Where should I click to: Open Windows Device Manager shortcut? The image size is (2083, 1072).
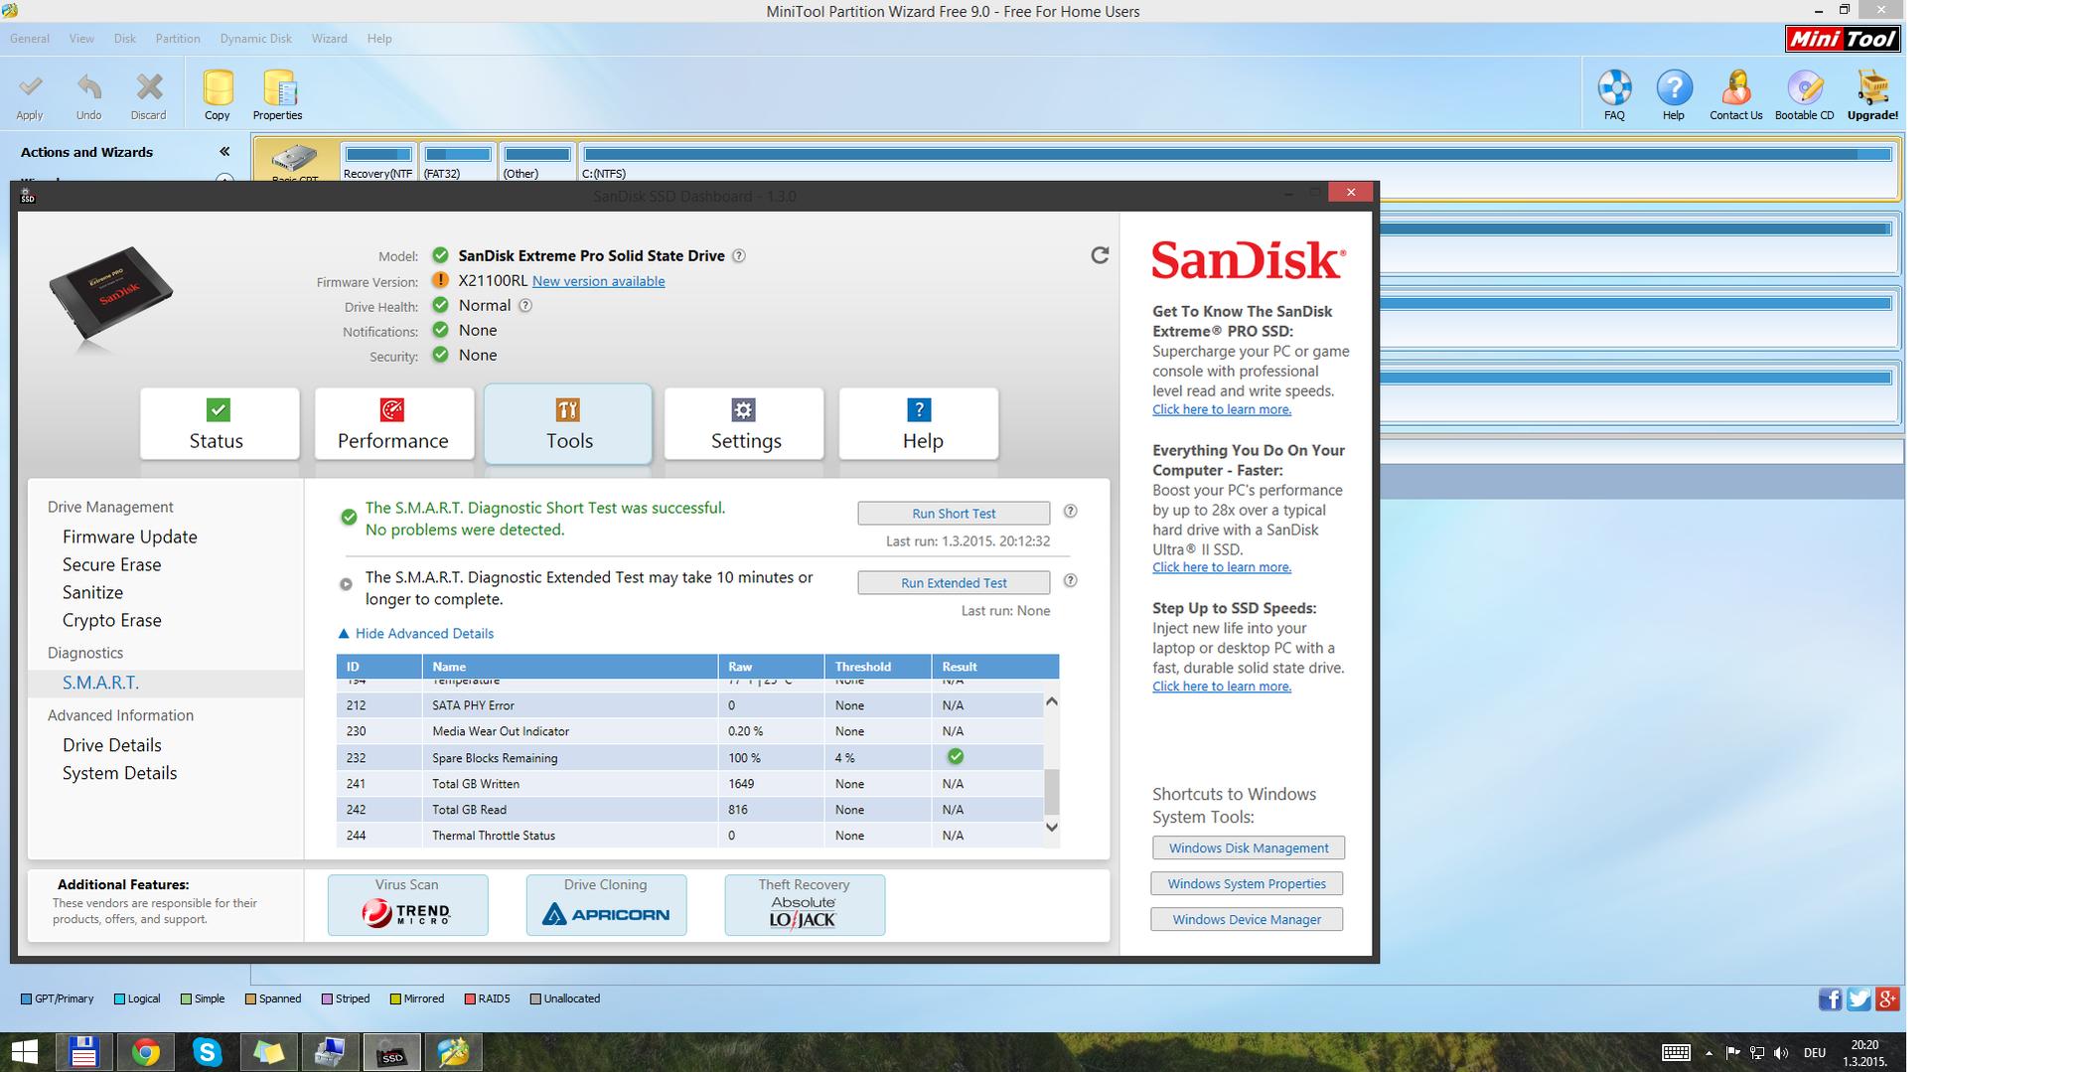coord(1247,920)
